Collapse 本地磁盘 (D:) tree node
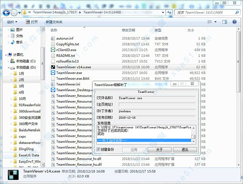This screenshot has width=243, height=184. coord(9,68)
